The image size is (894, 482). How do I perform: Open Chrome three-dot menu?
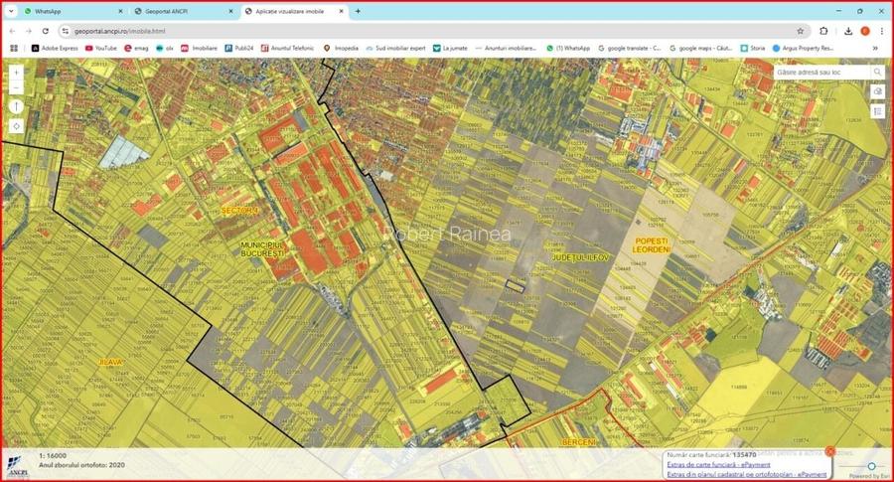882,31
